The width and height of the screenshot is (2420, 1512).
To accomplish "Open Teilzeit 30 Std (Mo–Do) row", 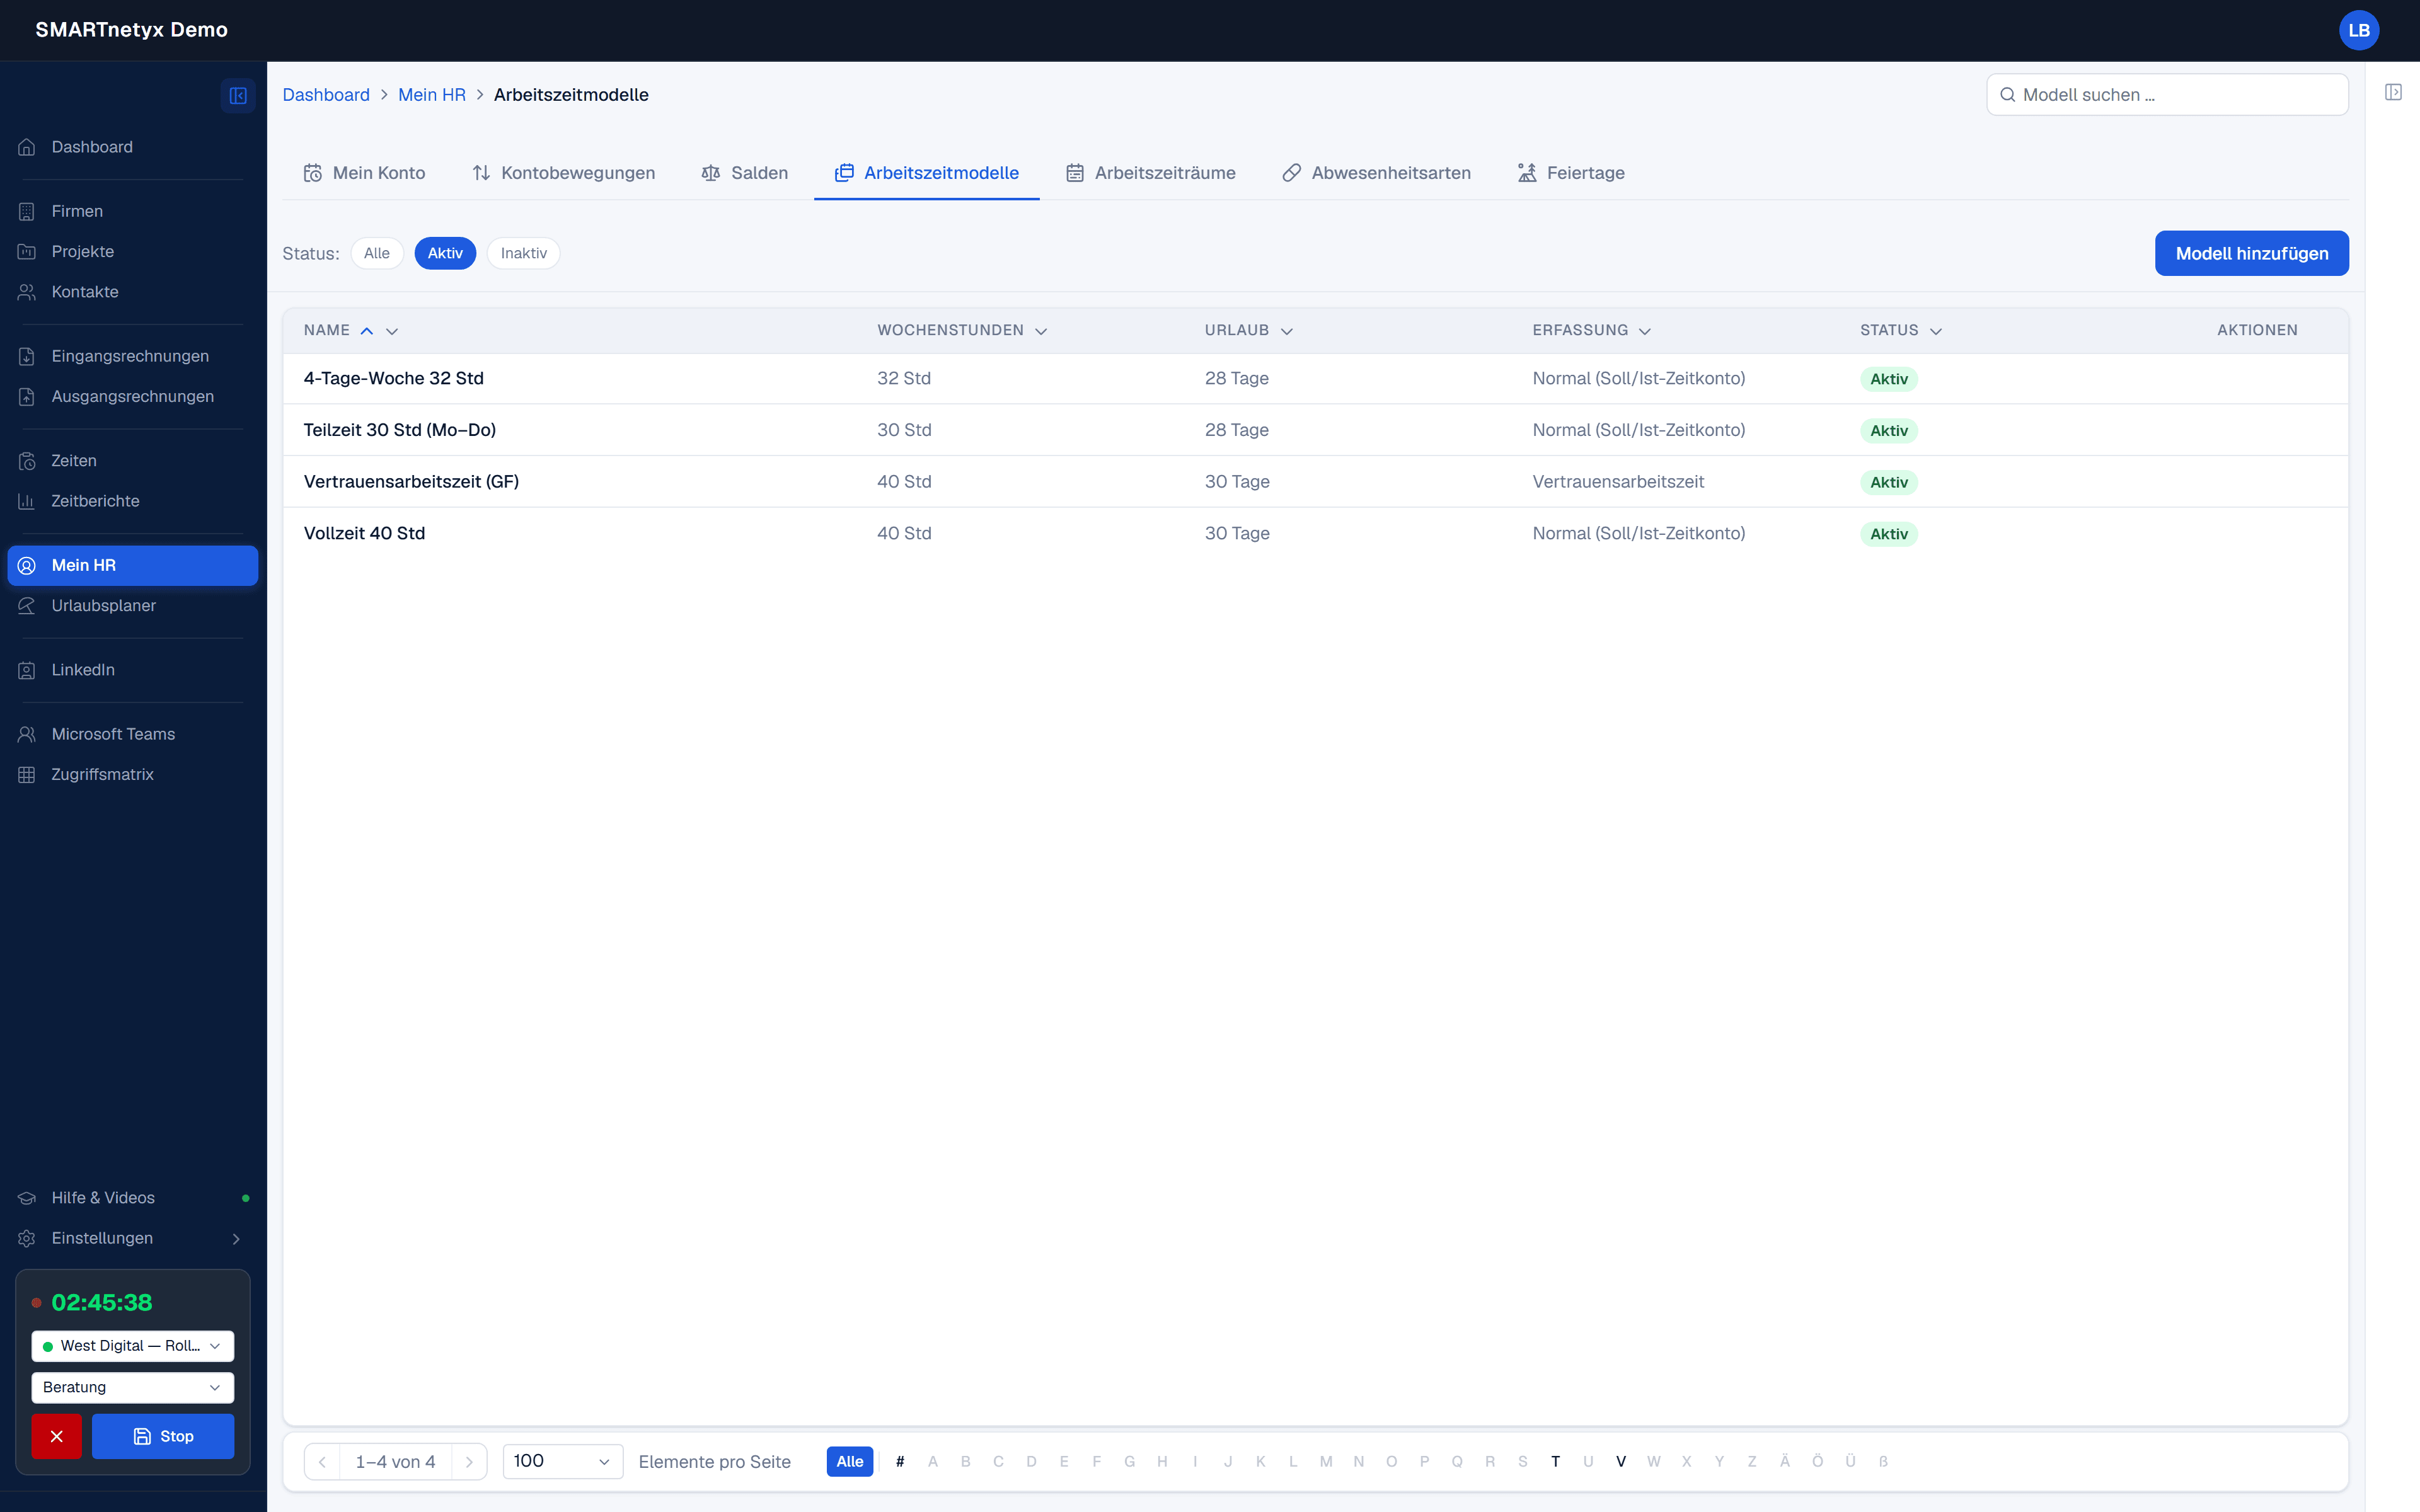I will [1315, 430].
